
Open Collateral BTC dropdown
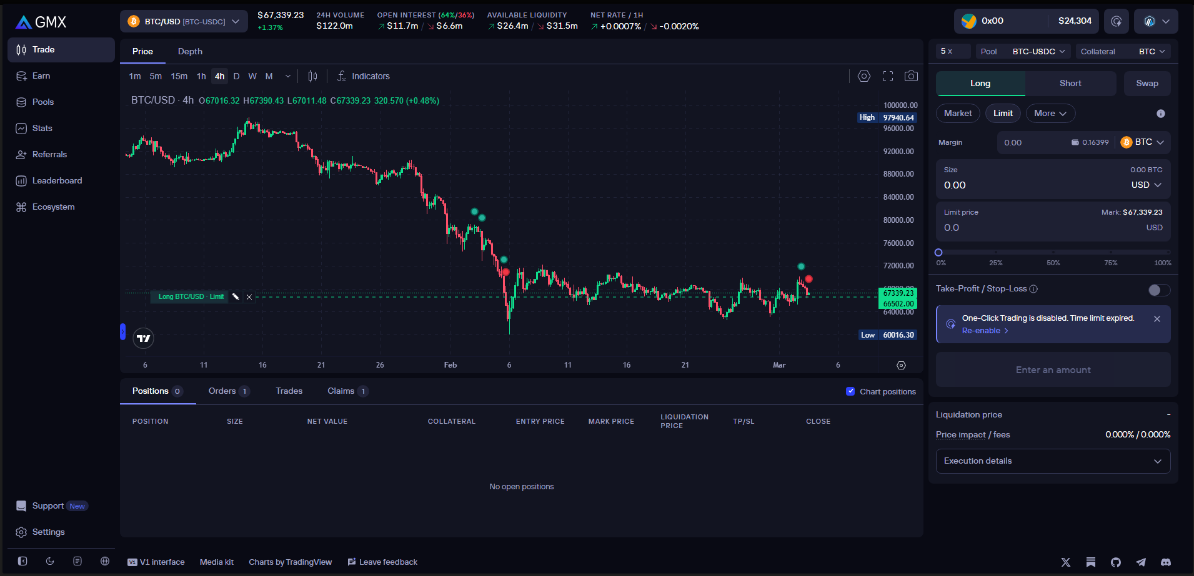pyautogui.click(x=1123, y=51)
